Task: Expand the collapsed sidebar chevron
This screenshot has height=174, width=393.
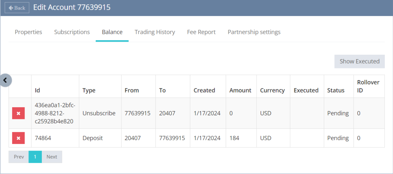Action: (5, 80)
